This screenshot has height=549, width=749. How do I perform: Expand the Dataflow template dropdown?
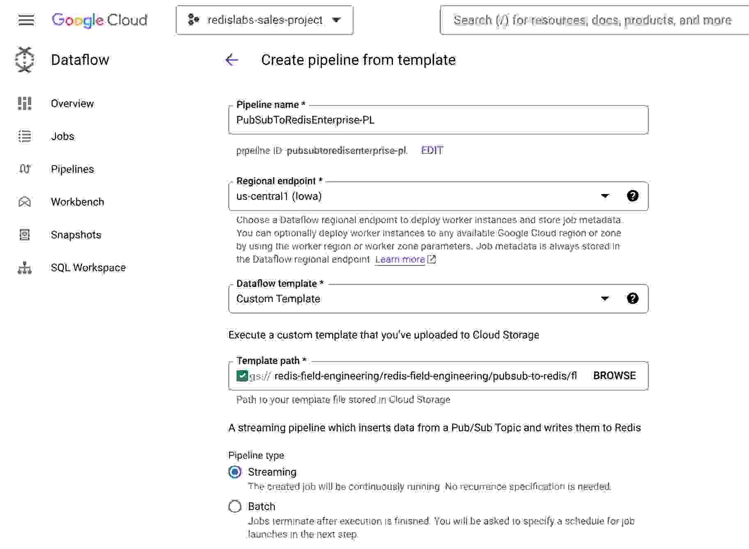coord(605,299)
